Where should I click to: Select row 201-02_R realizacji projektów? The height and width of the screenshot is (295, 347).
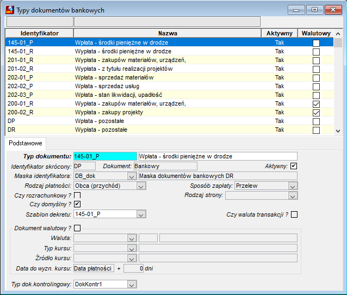point(169,69)
